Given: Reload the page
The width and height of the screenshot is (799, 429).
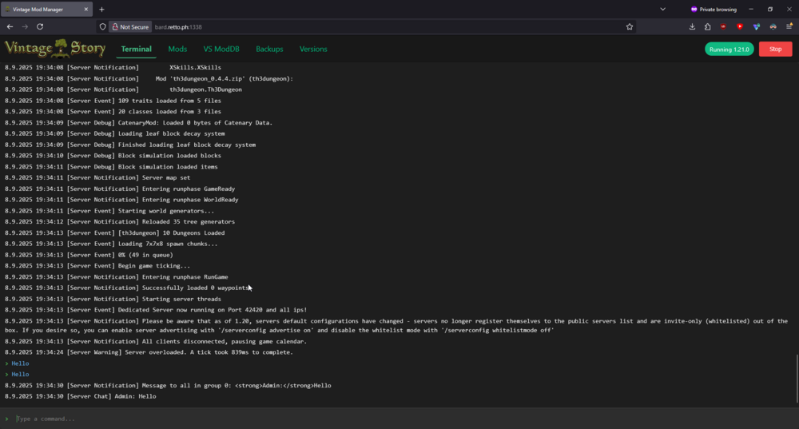Looking at the screenshot, I should point(40,26).
